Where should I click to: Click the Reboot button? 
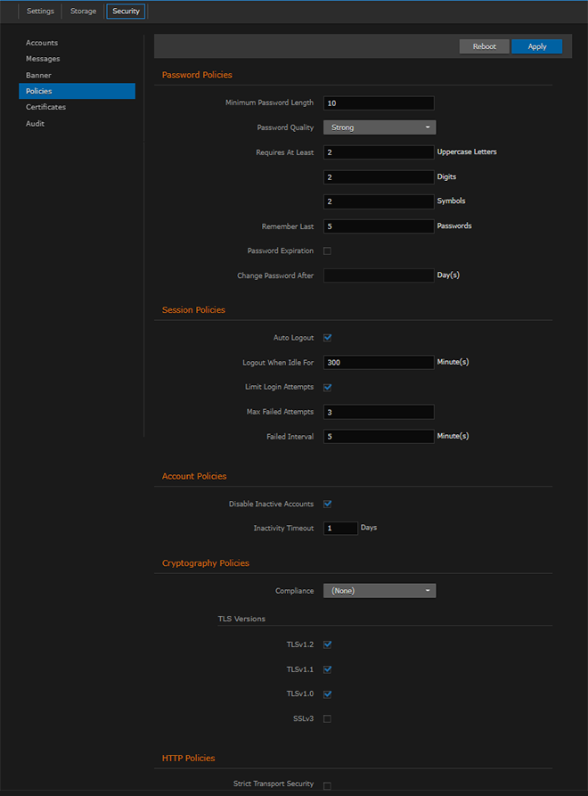(x=484, y=45)
